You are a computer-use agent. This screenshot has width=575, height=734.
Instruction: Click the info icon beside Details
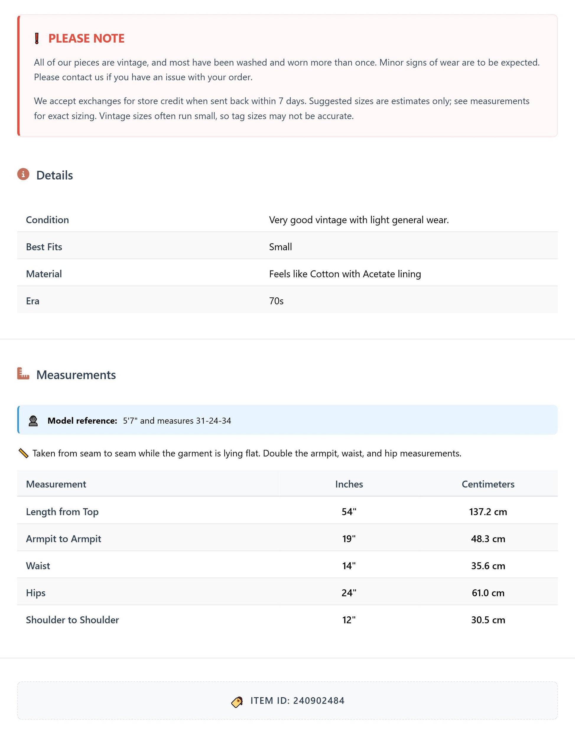click(23, 174)
